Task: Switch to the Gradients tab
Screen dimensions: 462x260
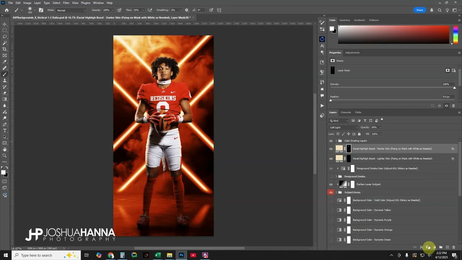Action: point(359,20)
